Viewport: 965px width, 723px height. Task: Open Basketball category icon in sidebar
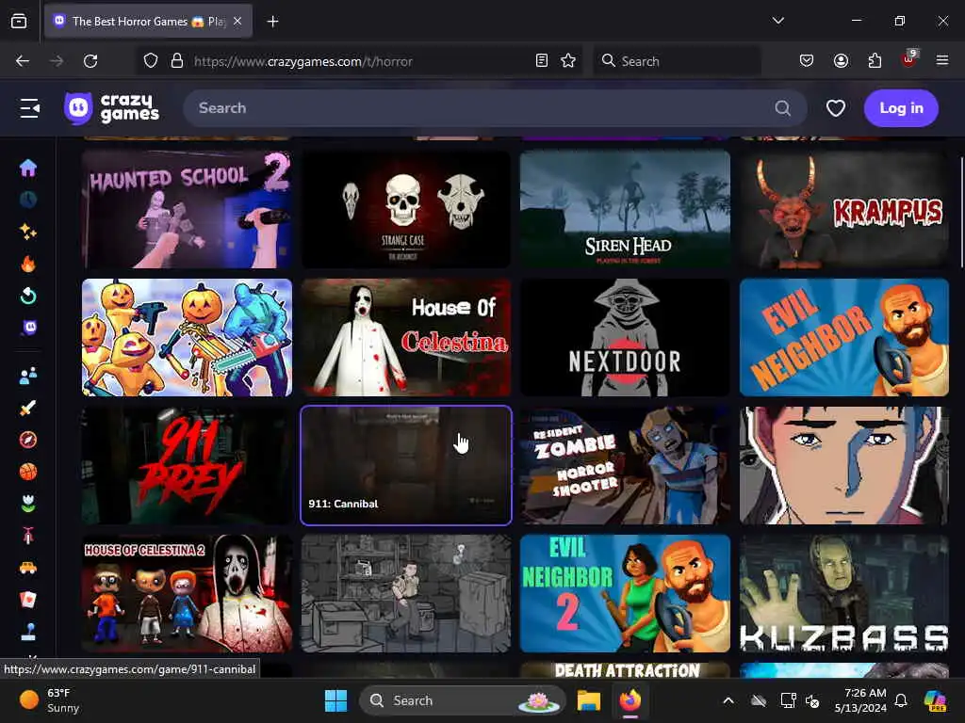(27, 472)
